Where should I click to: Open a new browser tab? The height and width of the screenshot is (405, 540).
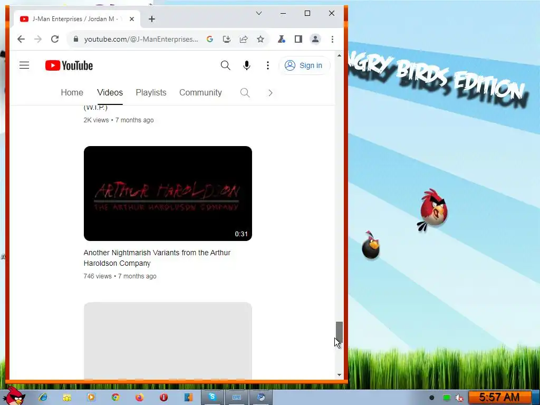pyautogui.click(x=152, y=19)
